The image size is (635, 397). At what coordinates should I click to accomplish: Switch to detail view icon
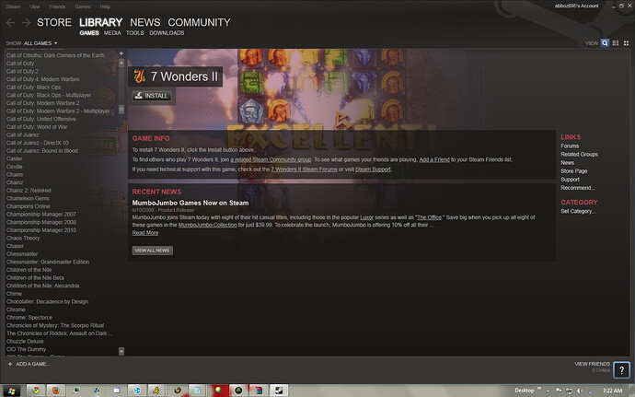tap(606, 43)
